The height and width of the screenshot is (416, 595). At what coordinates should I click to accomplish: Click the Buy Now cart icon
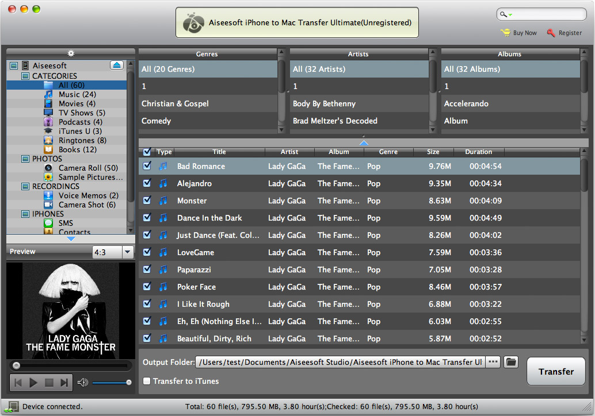pyautogui.click(x=505, y=33)
